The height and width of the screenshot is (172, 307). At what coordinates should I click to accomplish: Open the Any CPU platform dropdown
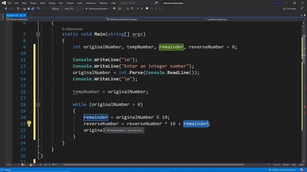[x=73, y=9]
